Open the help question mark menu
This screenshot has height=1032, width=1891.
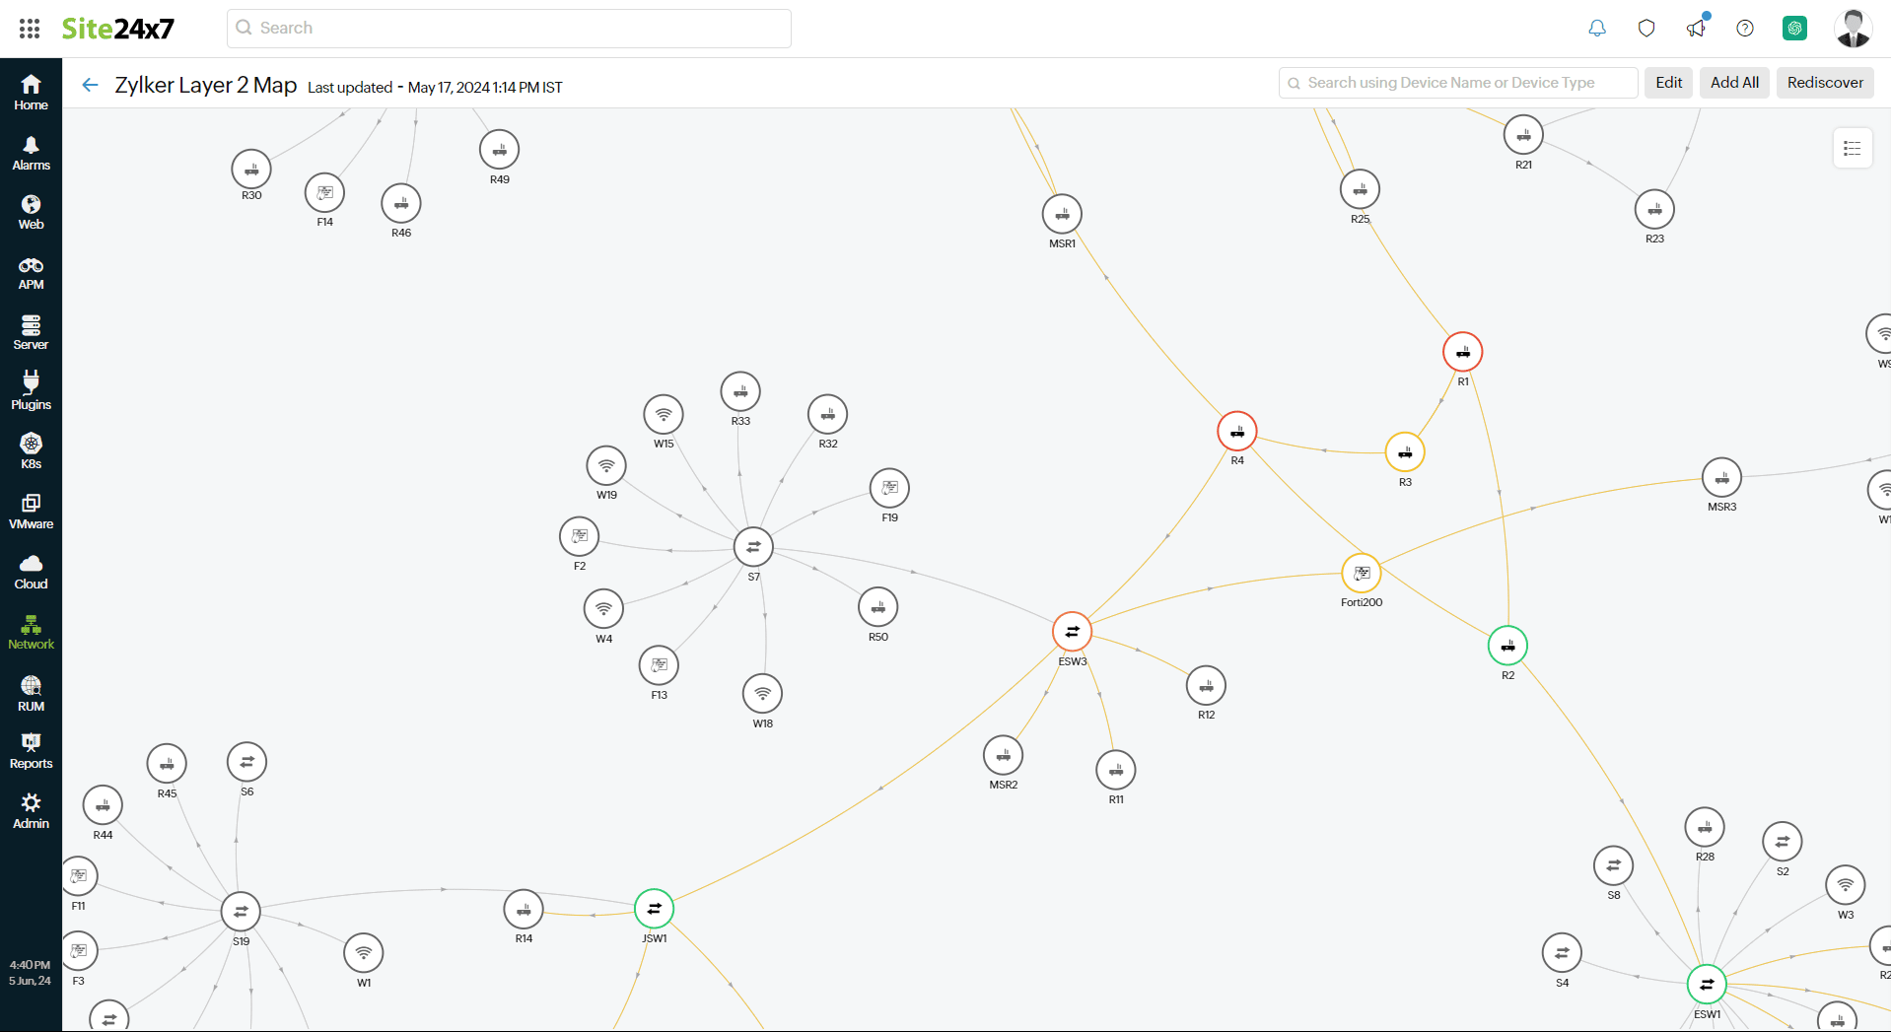click(x=1745, y=29)
